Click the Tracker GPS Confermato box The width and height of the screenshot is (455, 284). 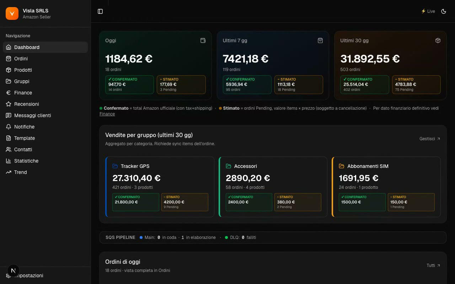pos(136,202)
